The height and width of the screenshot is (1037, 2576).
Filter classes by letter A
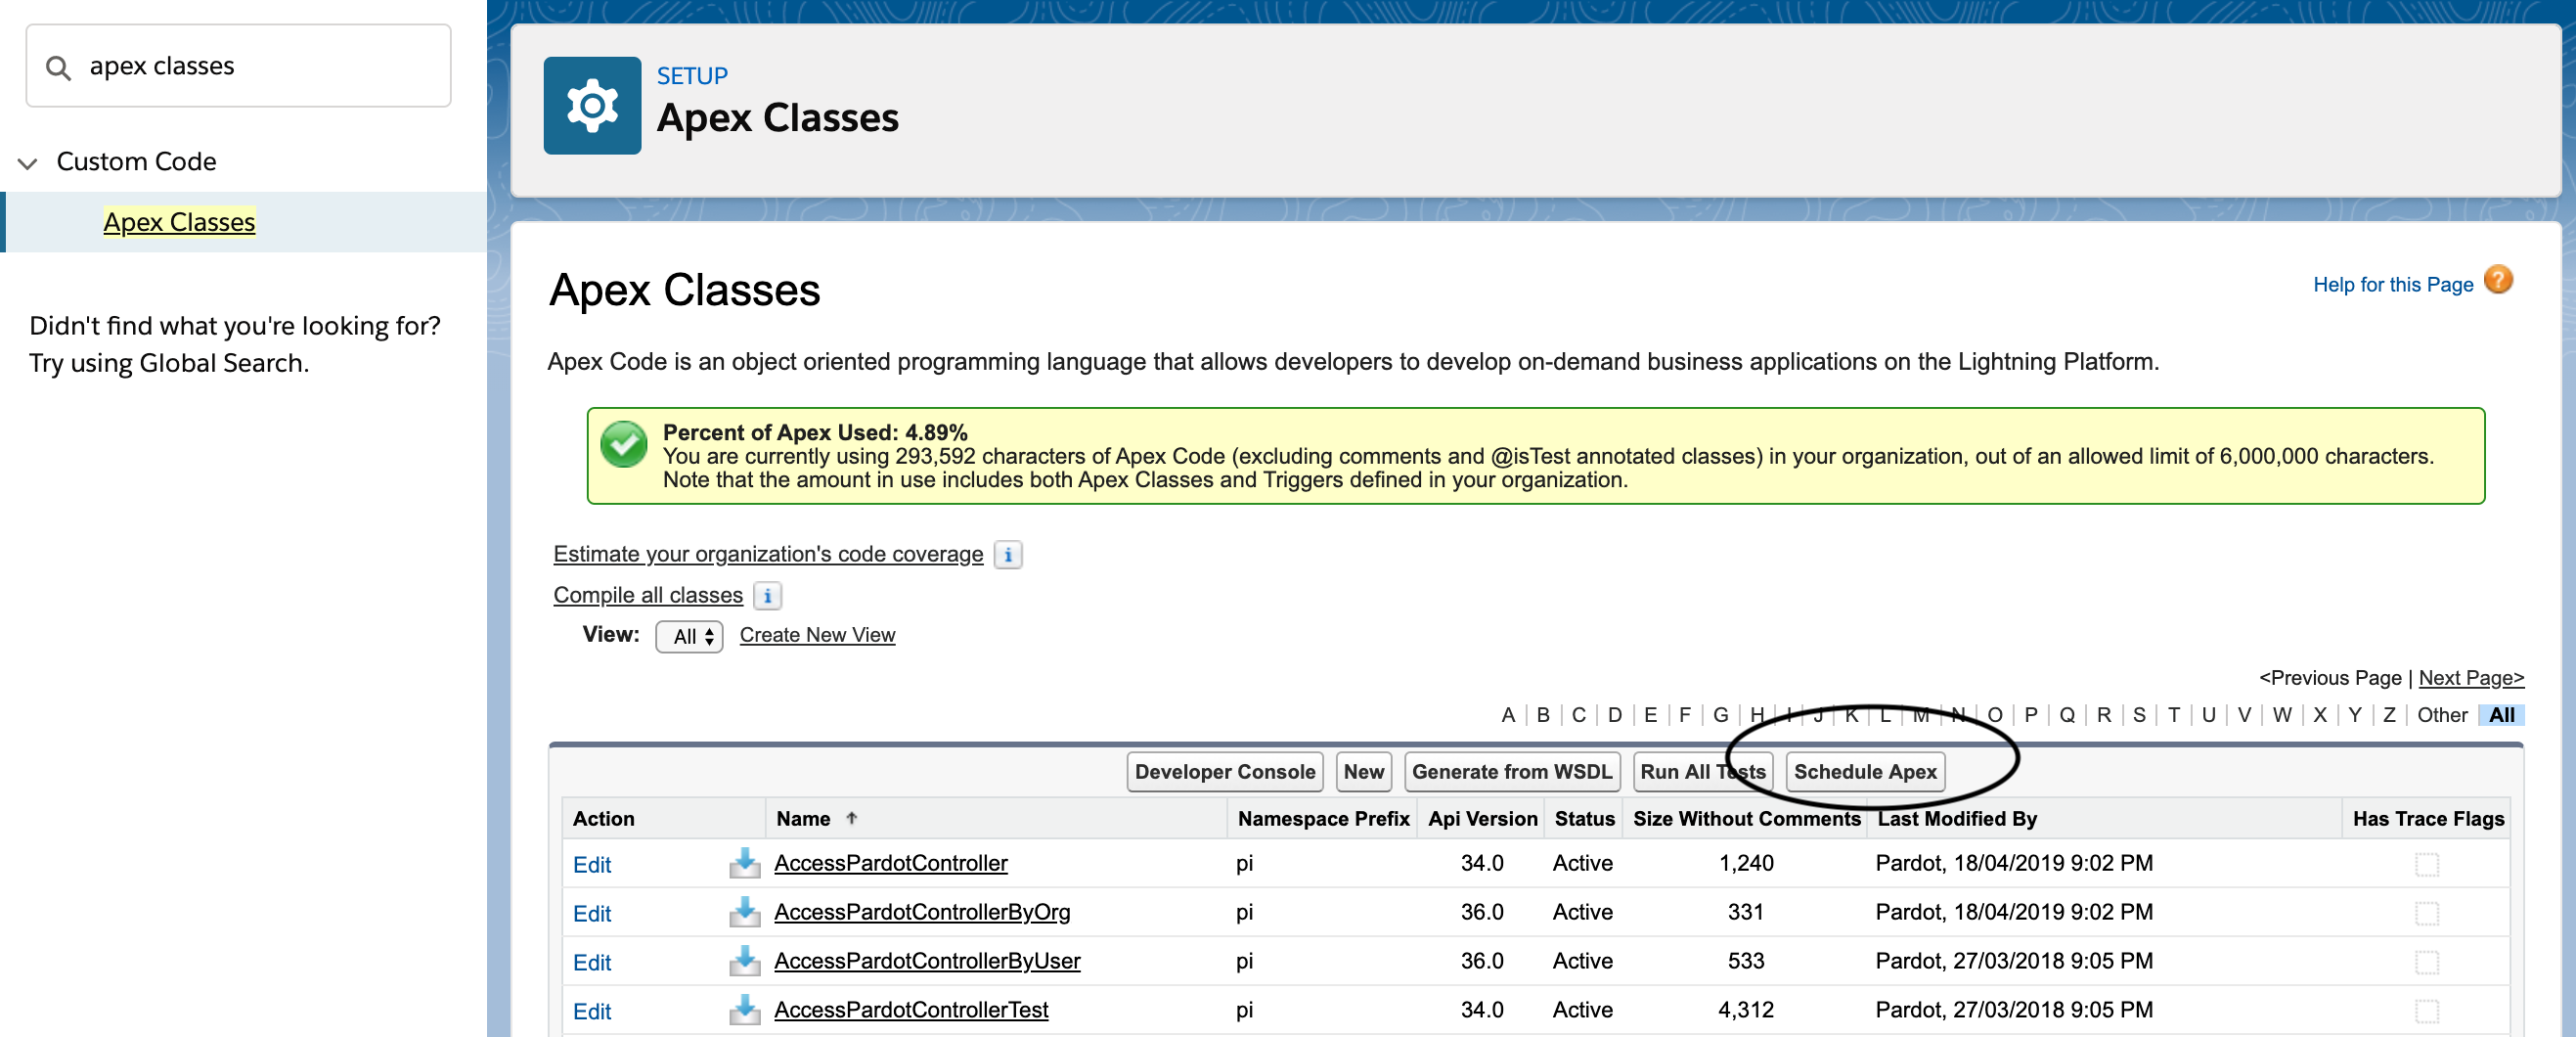[x=1507, y=715]
